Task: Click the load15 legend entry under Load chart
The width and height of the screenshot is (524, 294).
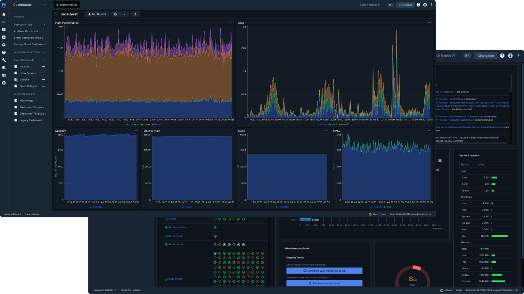Action: pyautogui.click(x=344, y=124)
